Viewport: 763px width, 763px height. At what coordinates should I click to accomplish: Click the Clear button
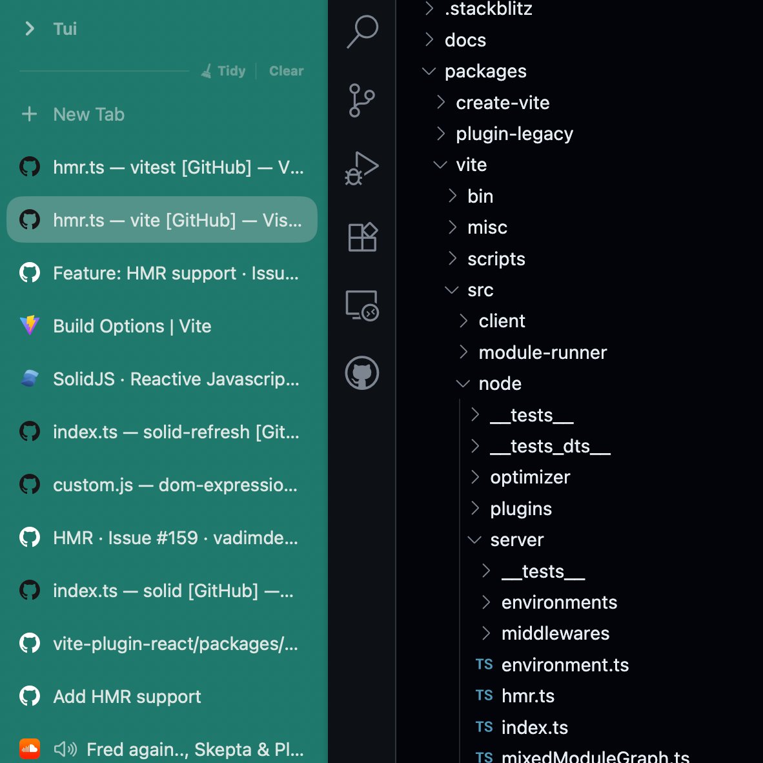[286, 71]
